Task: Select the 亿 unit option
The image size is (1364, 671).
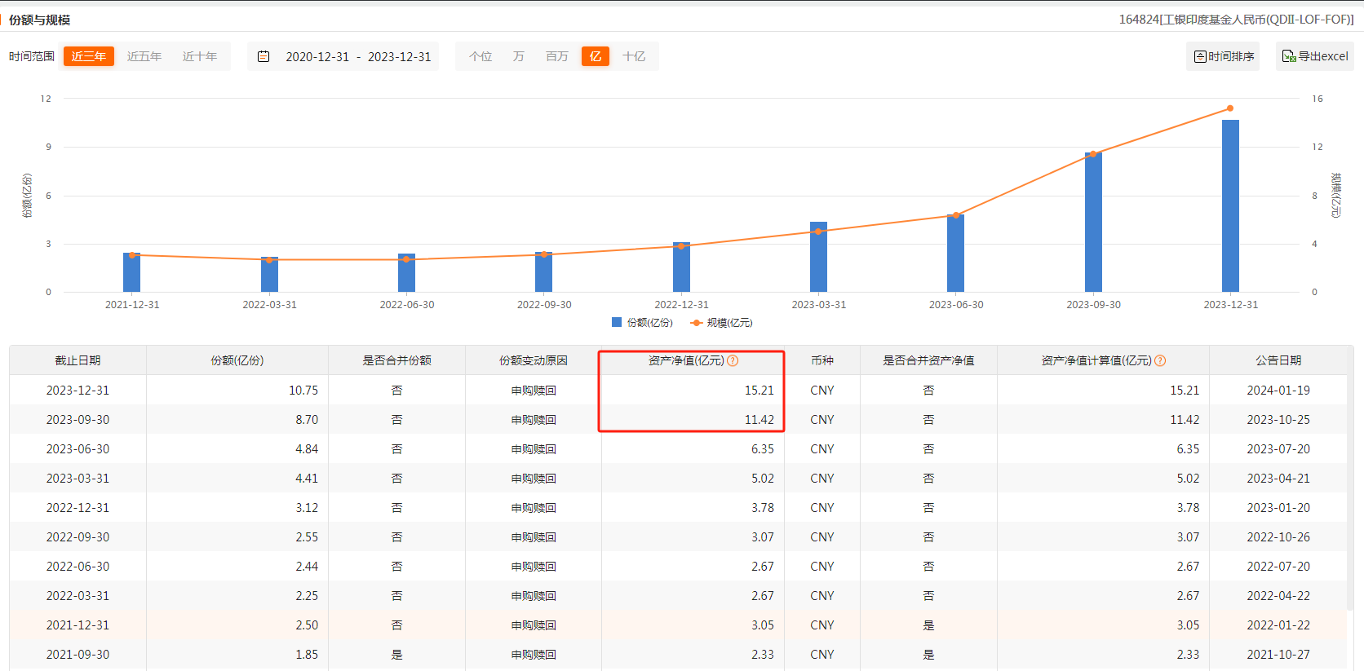Action: [x=596, y=56]
